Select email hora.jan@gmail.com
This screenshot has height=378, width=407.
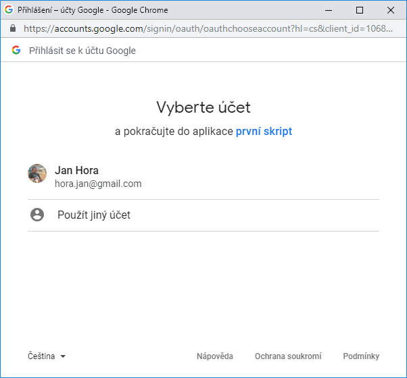point(98,184)
